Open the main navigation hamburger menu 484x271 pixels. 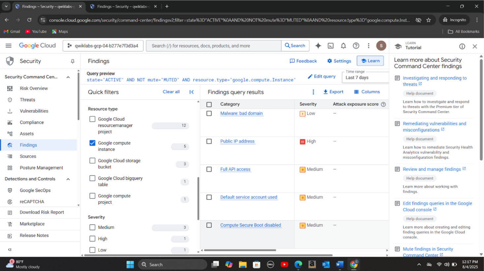tap(9, 46)
